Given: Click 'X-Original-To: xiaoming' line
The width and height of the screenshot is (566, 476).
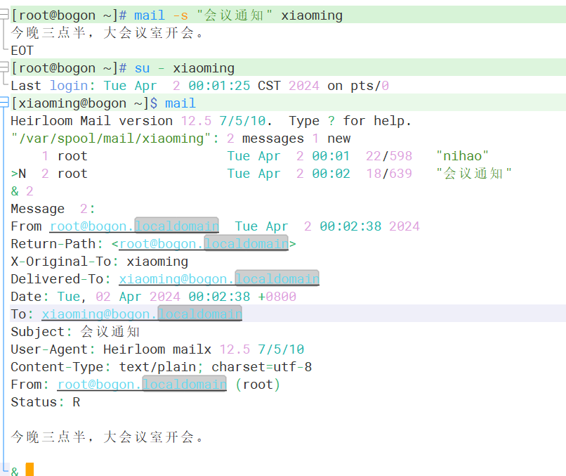Looking at the screenshot, I should 99,262.
